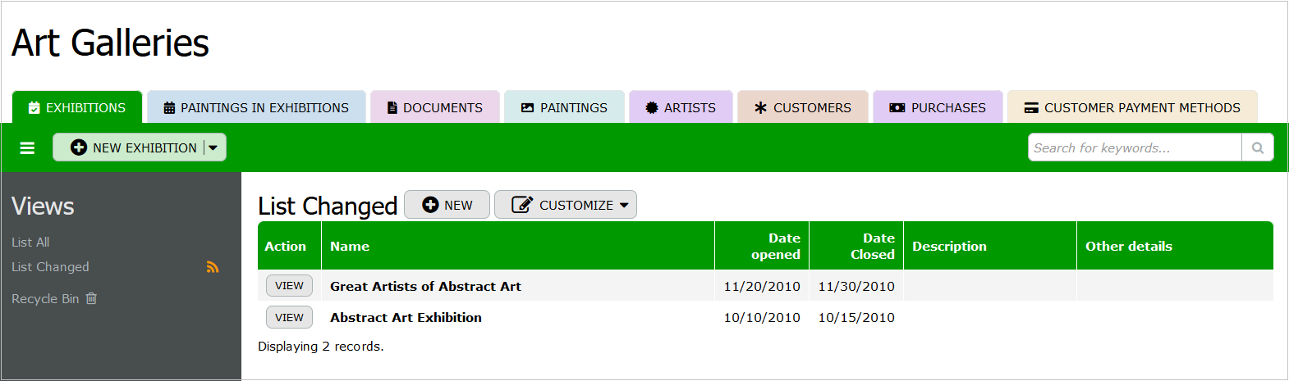Go to the Artists tab
The width and height of the screenshot is (1289, 381).
click(x=681, y=107)
